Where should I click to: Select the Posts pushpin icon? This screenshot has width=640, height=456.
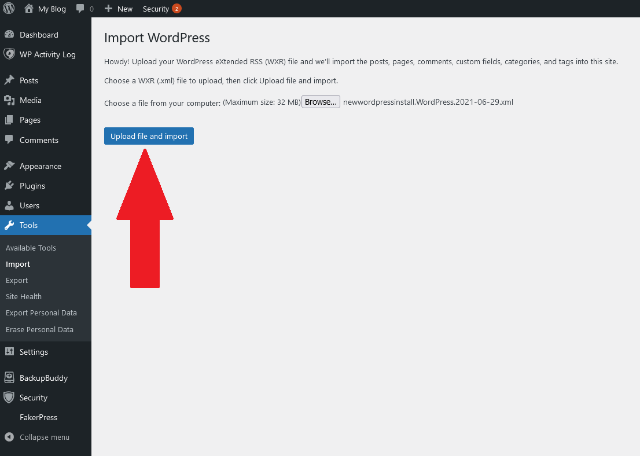9,80
